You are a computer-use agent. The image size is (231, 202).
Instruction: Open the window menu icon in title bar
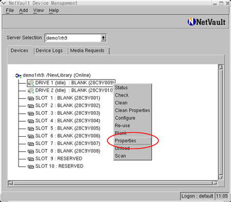point(4,3)
